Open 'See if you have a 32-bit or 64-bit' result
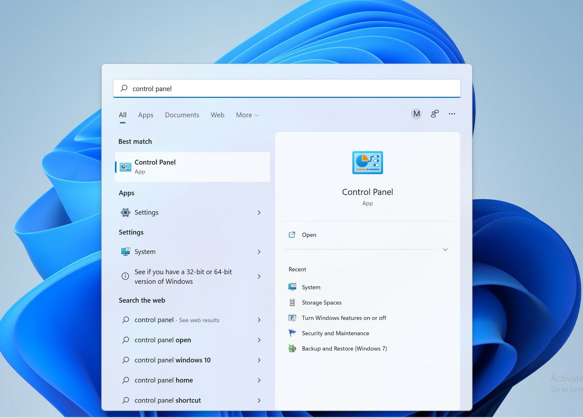Viewport: 583px width, 418px height. [x=193, y=276]
